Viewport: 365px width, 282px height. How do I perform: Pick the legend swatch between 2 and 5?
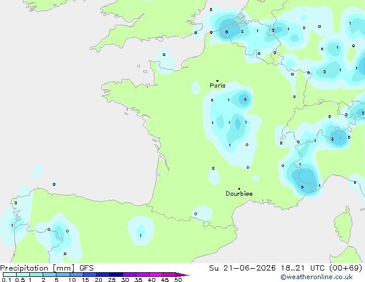coord(50,275)
